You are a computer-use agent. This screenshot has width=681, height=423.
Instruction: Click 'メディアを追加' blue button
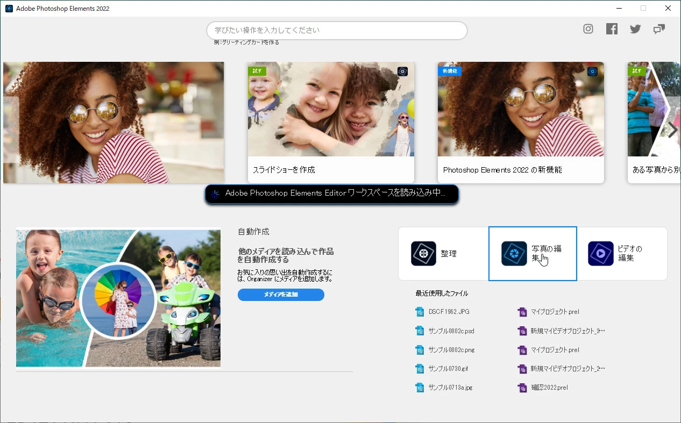281,295
